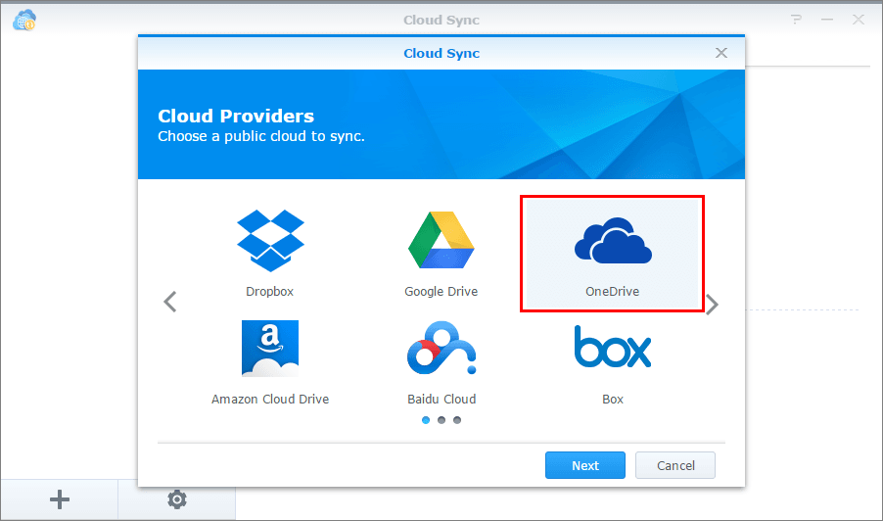Viewport: 883px width, 521px height.
Task: Close the Cloud Sync dialog
Action: coord(721,53)
